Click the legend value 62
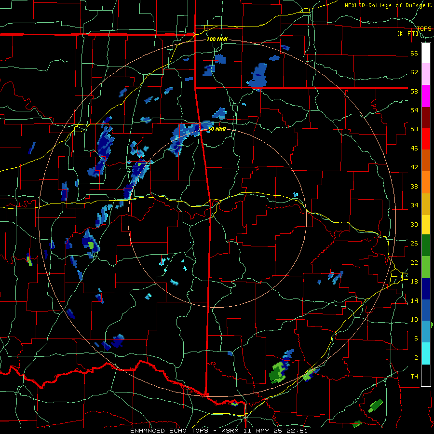The height and width of the screenshot is (434, 434). [x=414, y=72]
